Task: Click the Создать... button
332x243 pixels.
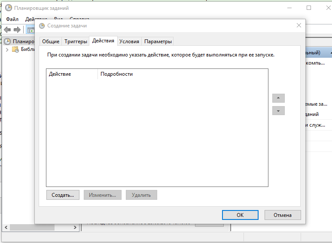Action: click(63, 195)
